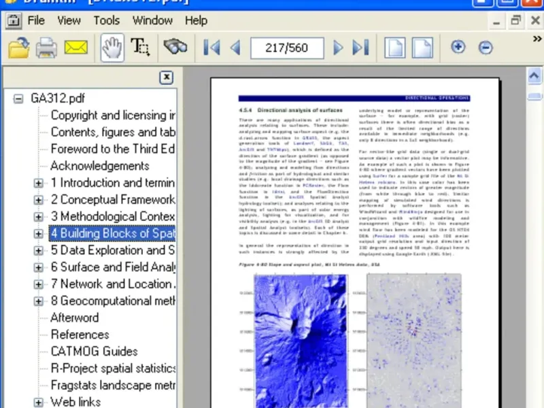Click the first page layout icon

[x=395, y=48]
